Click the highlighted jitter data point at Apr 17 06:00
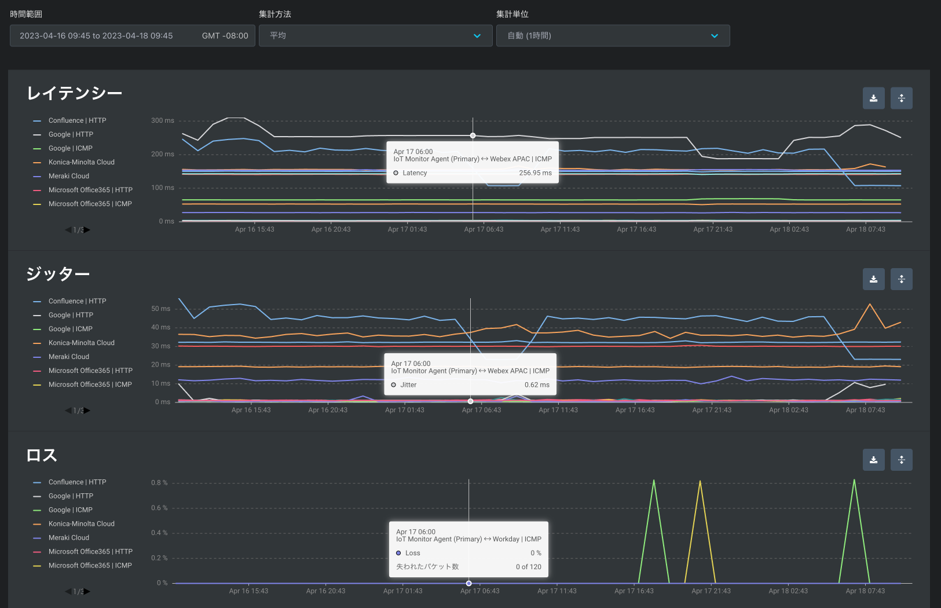 point(470,401)
